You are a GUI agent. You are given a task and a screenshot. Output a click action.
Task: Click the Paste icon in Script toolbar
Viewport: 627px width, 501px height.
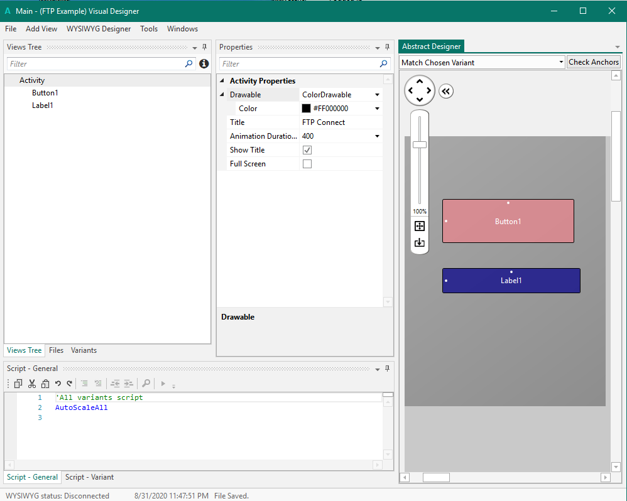point(45,384)
